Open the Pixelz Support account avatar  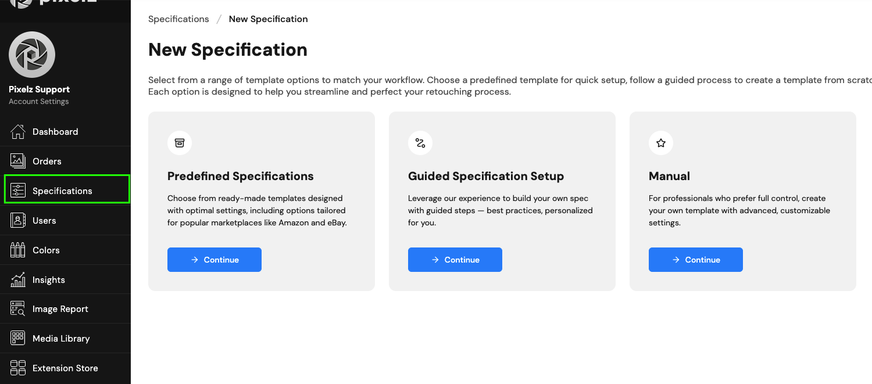tap(32, 54)
